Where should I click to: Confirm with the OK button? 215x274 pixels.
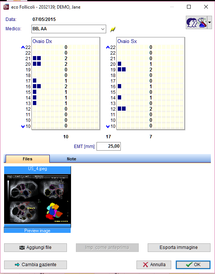[x=193, y=265]
